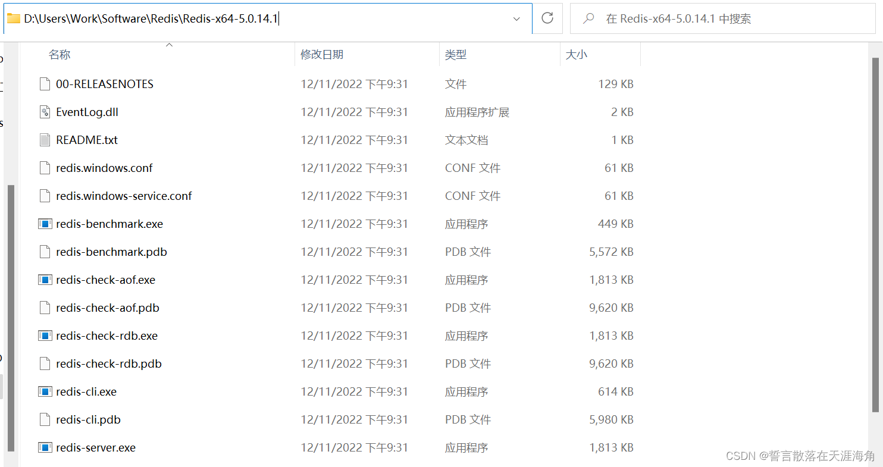Click the search box for Redis-x64-5.0.14.1
The width and height of the screenshot is (883, 467).
tap(723, 18)
